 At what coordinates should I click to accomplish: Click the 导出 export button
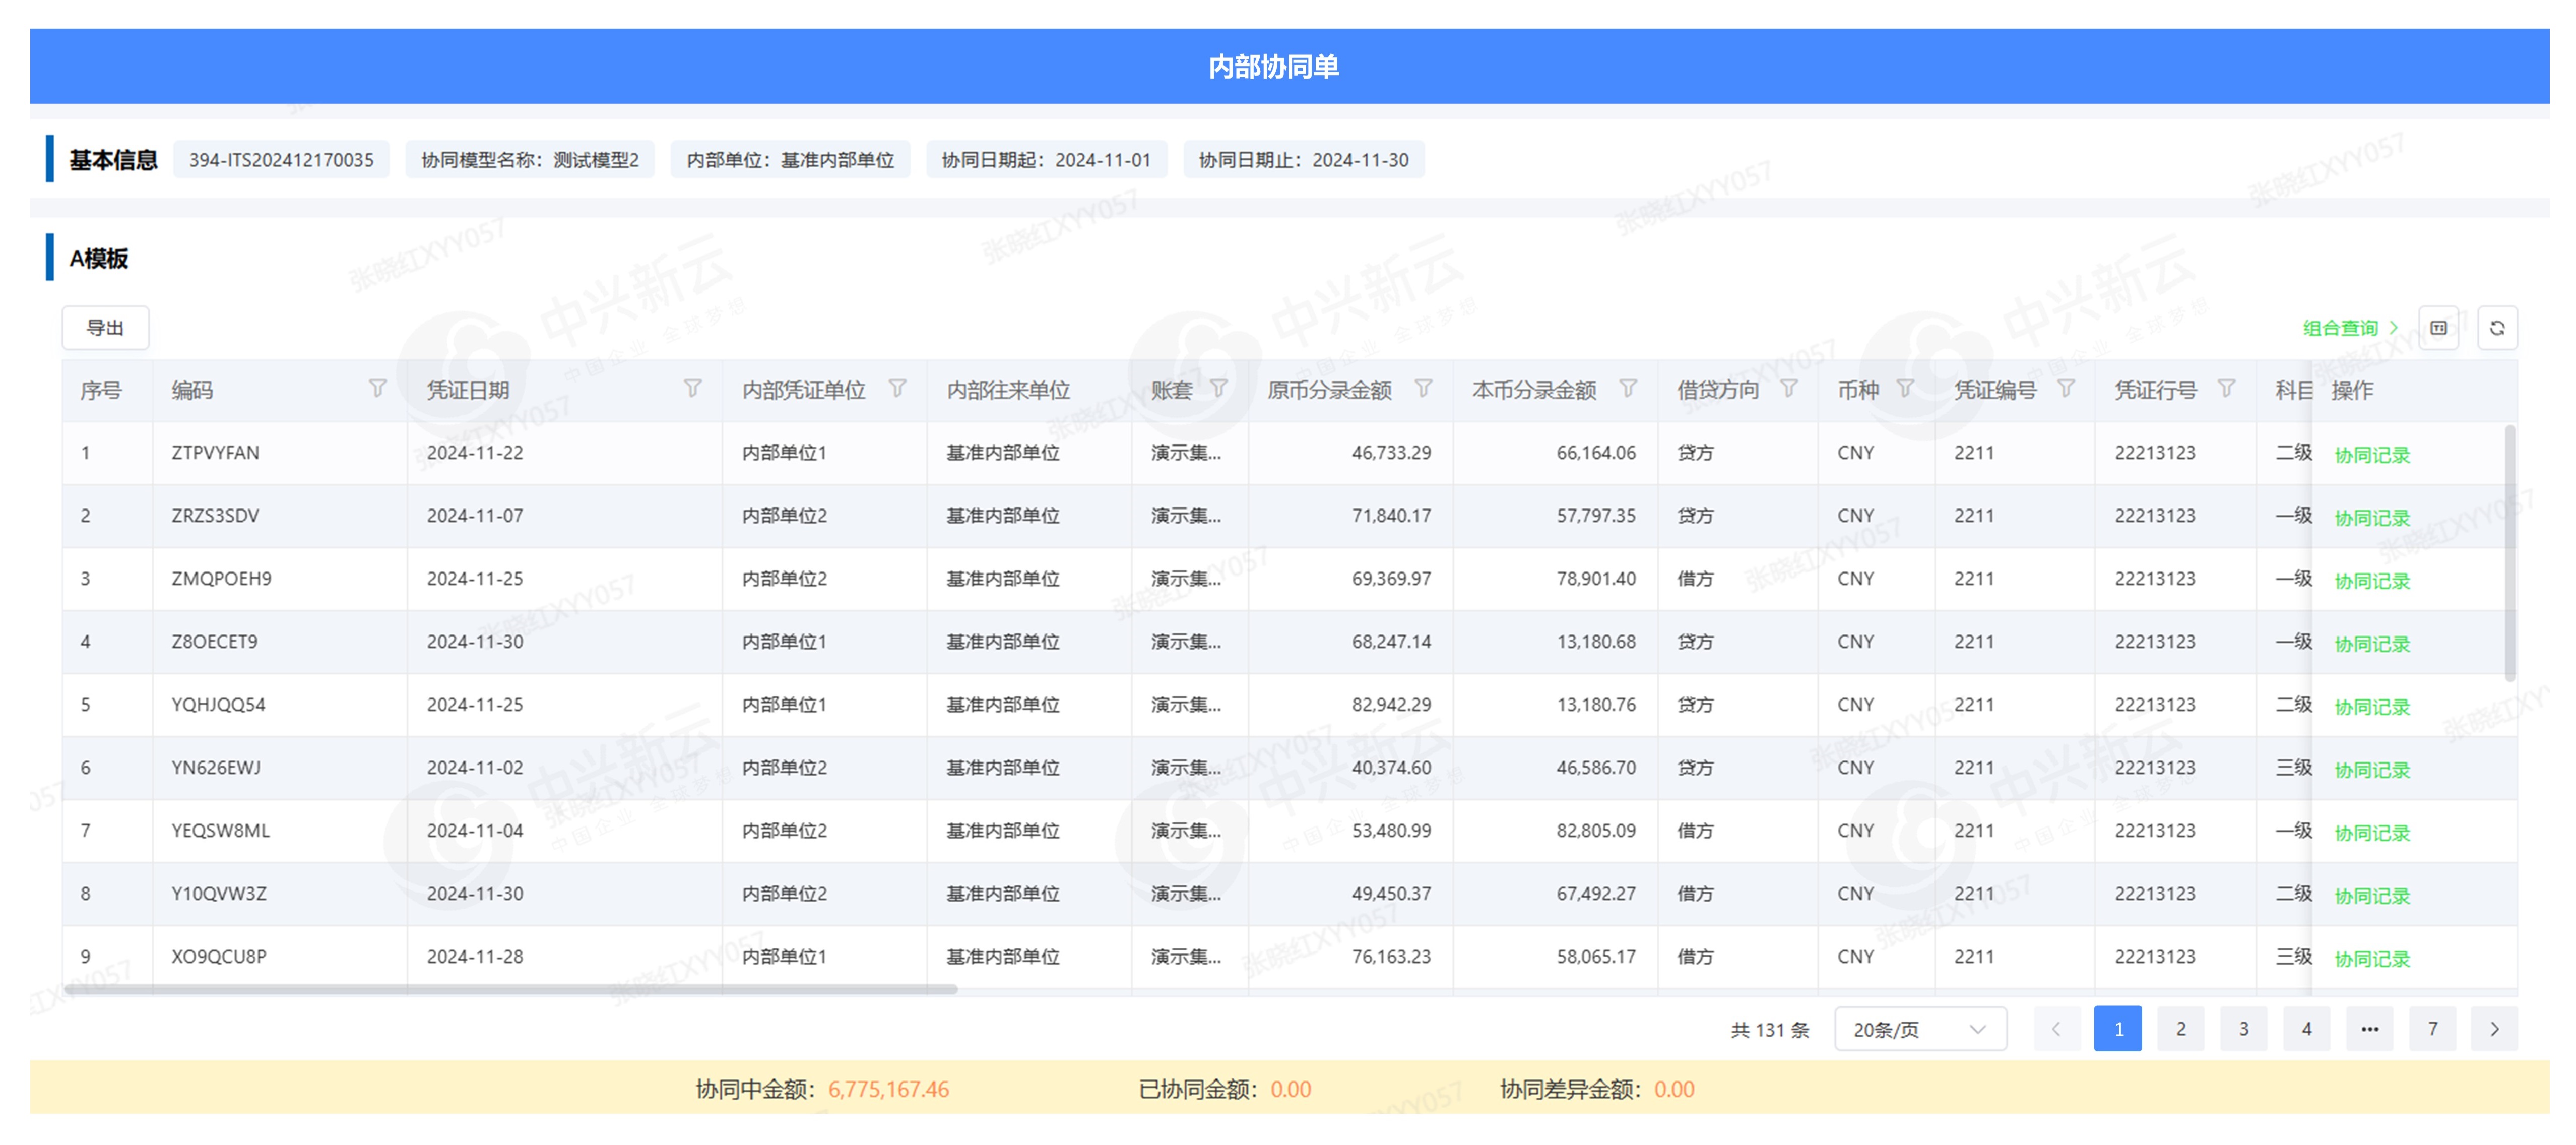[x=105, y=328]
